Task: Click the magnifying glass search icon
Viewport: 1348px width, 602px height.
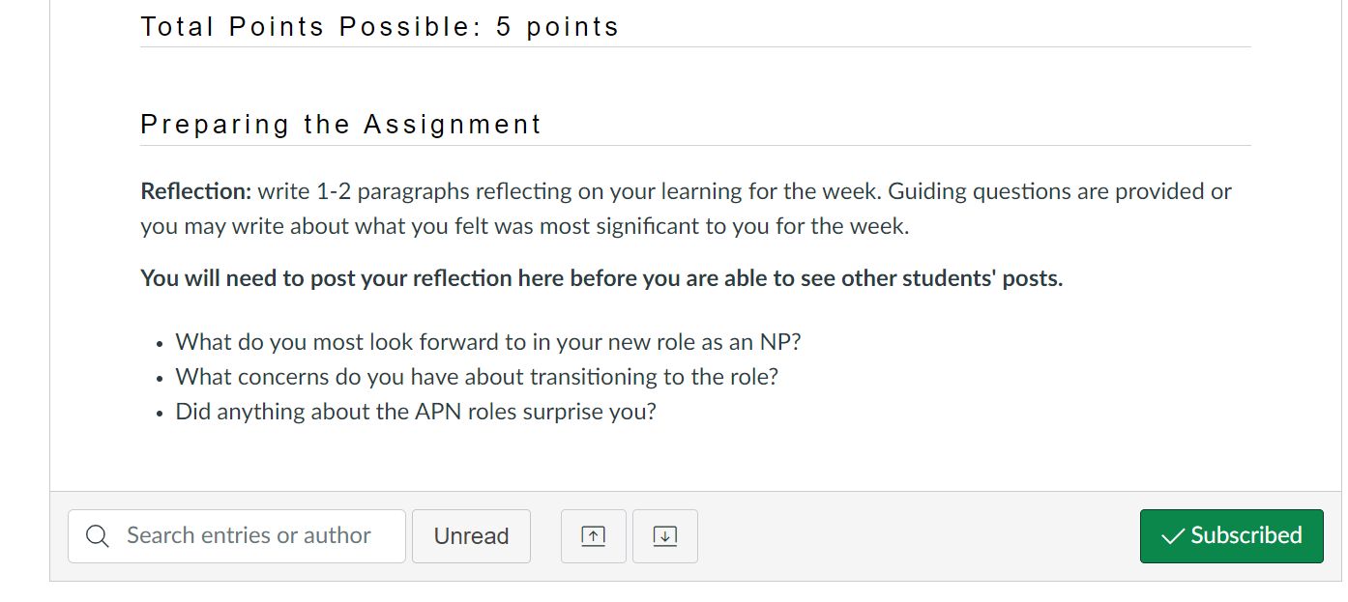Action: pos(96,535)
